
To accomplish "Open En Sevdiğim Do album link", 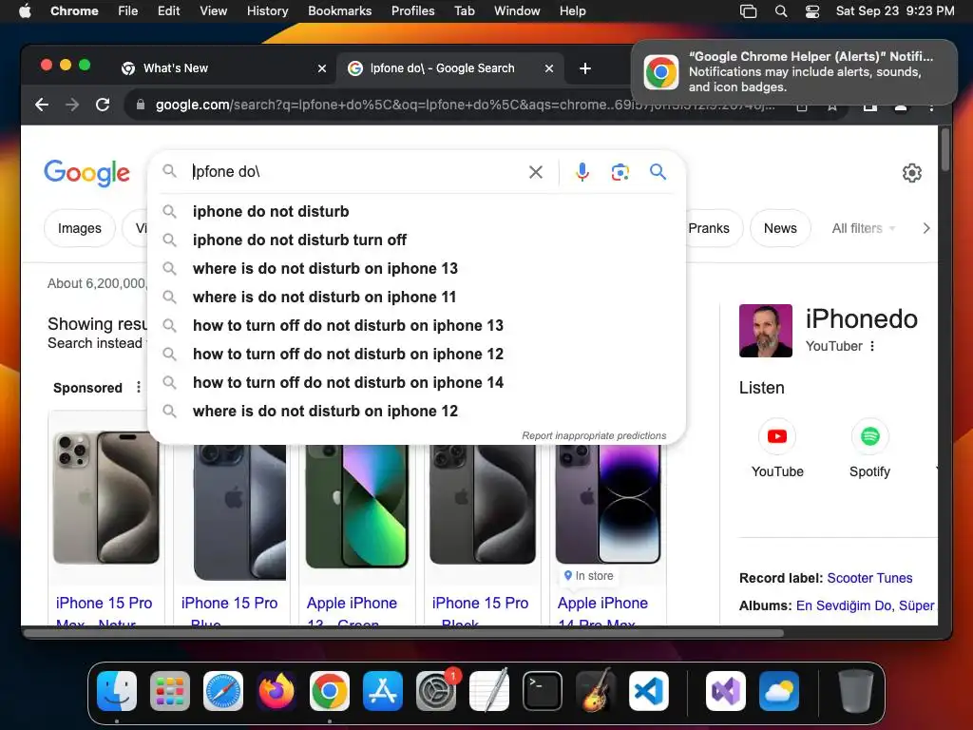I will tap(845, 605).
